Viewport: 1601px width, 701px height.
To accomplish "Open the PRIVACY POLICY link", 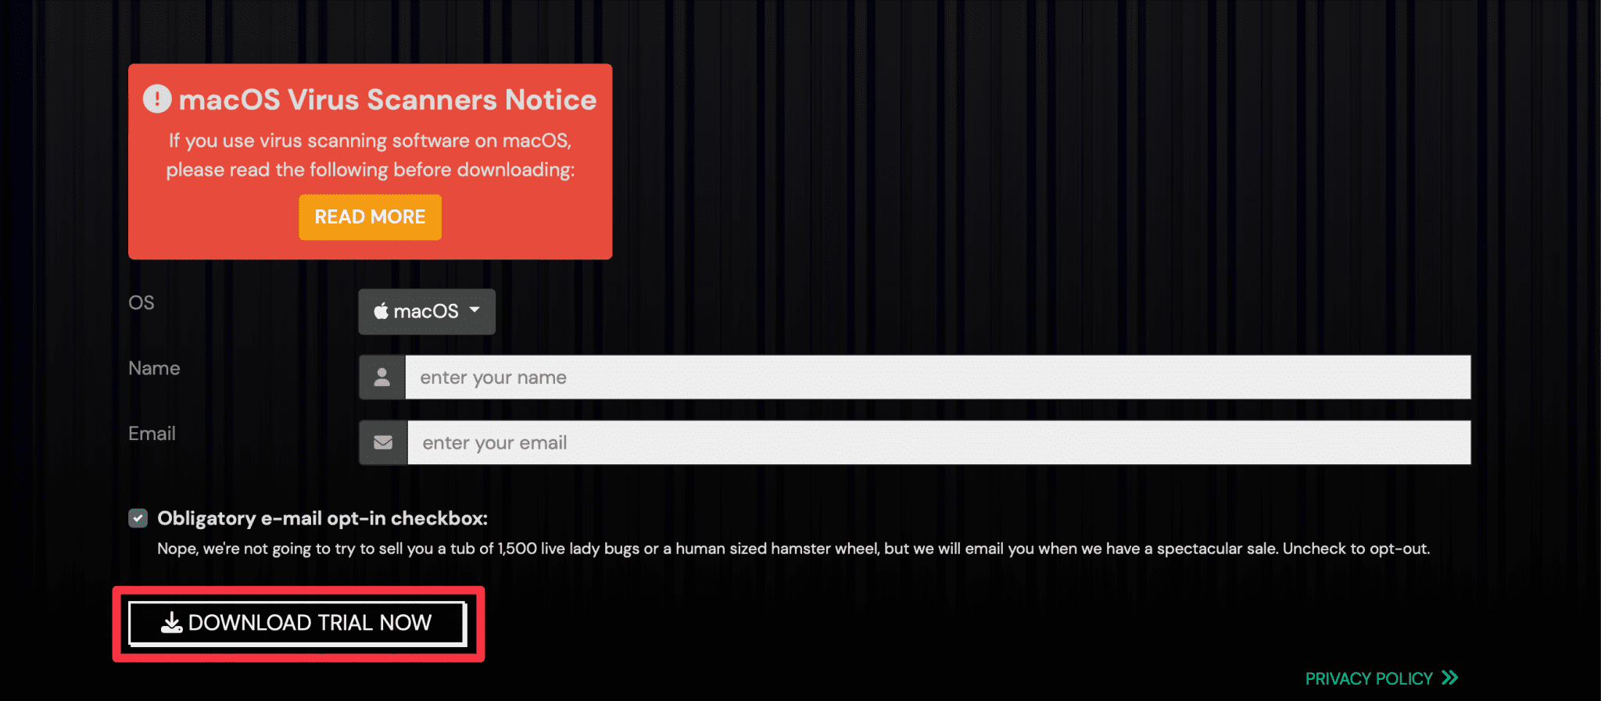I will point(1368,678).
